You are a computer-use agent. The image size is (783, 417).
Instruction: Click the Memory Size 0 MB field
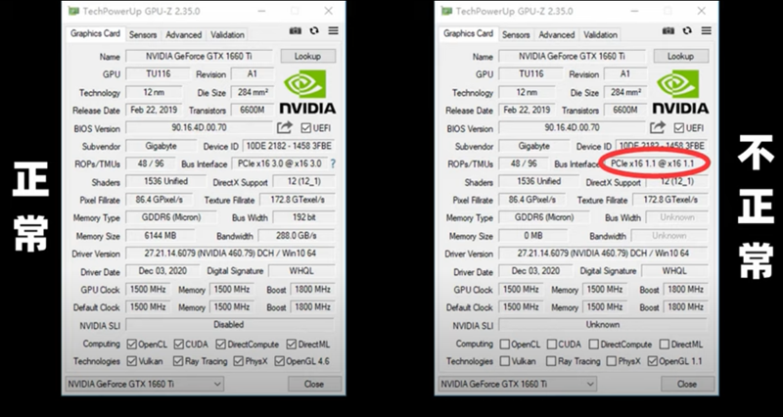(532, 235)
